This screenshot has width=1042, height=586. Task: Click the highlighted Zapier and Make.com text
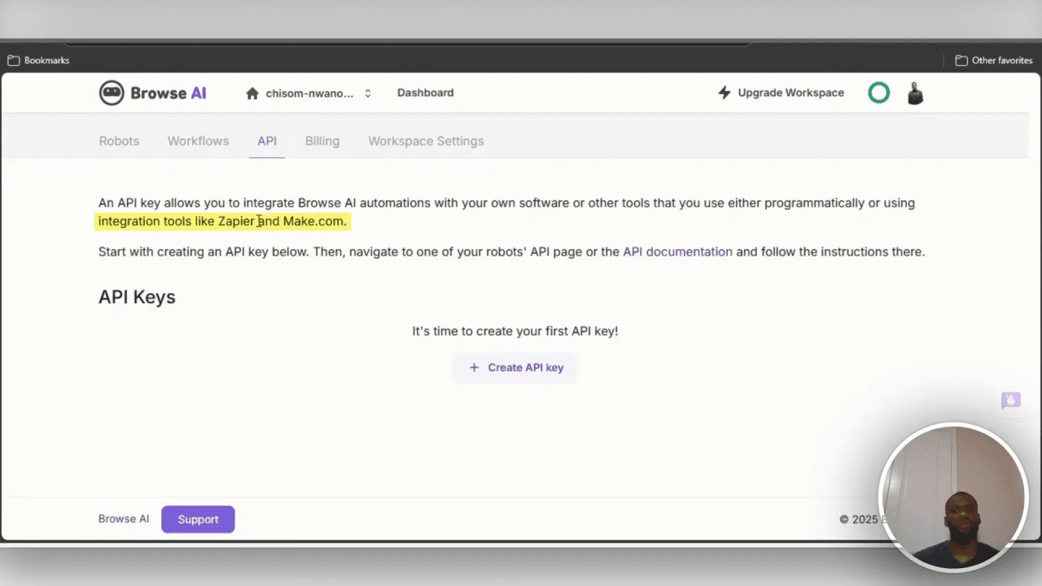click(x=222, y=221)
